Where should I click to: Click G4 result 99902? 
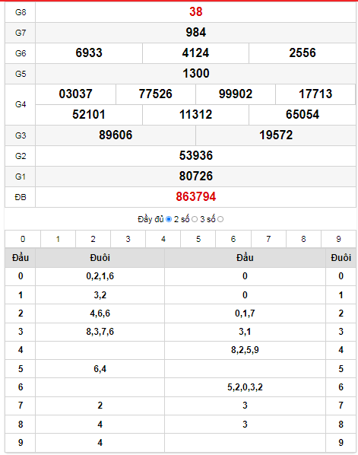click(236, 94)
